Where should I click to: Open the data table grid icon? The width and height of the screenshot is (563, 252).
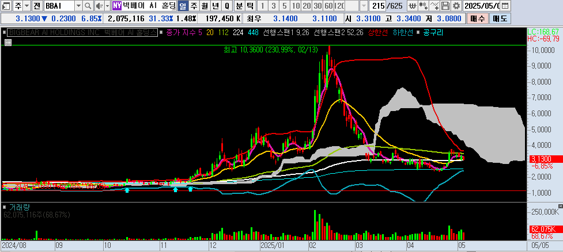7,43
